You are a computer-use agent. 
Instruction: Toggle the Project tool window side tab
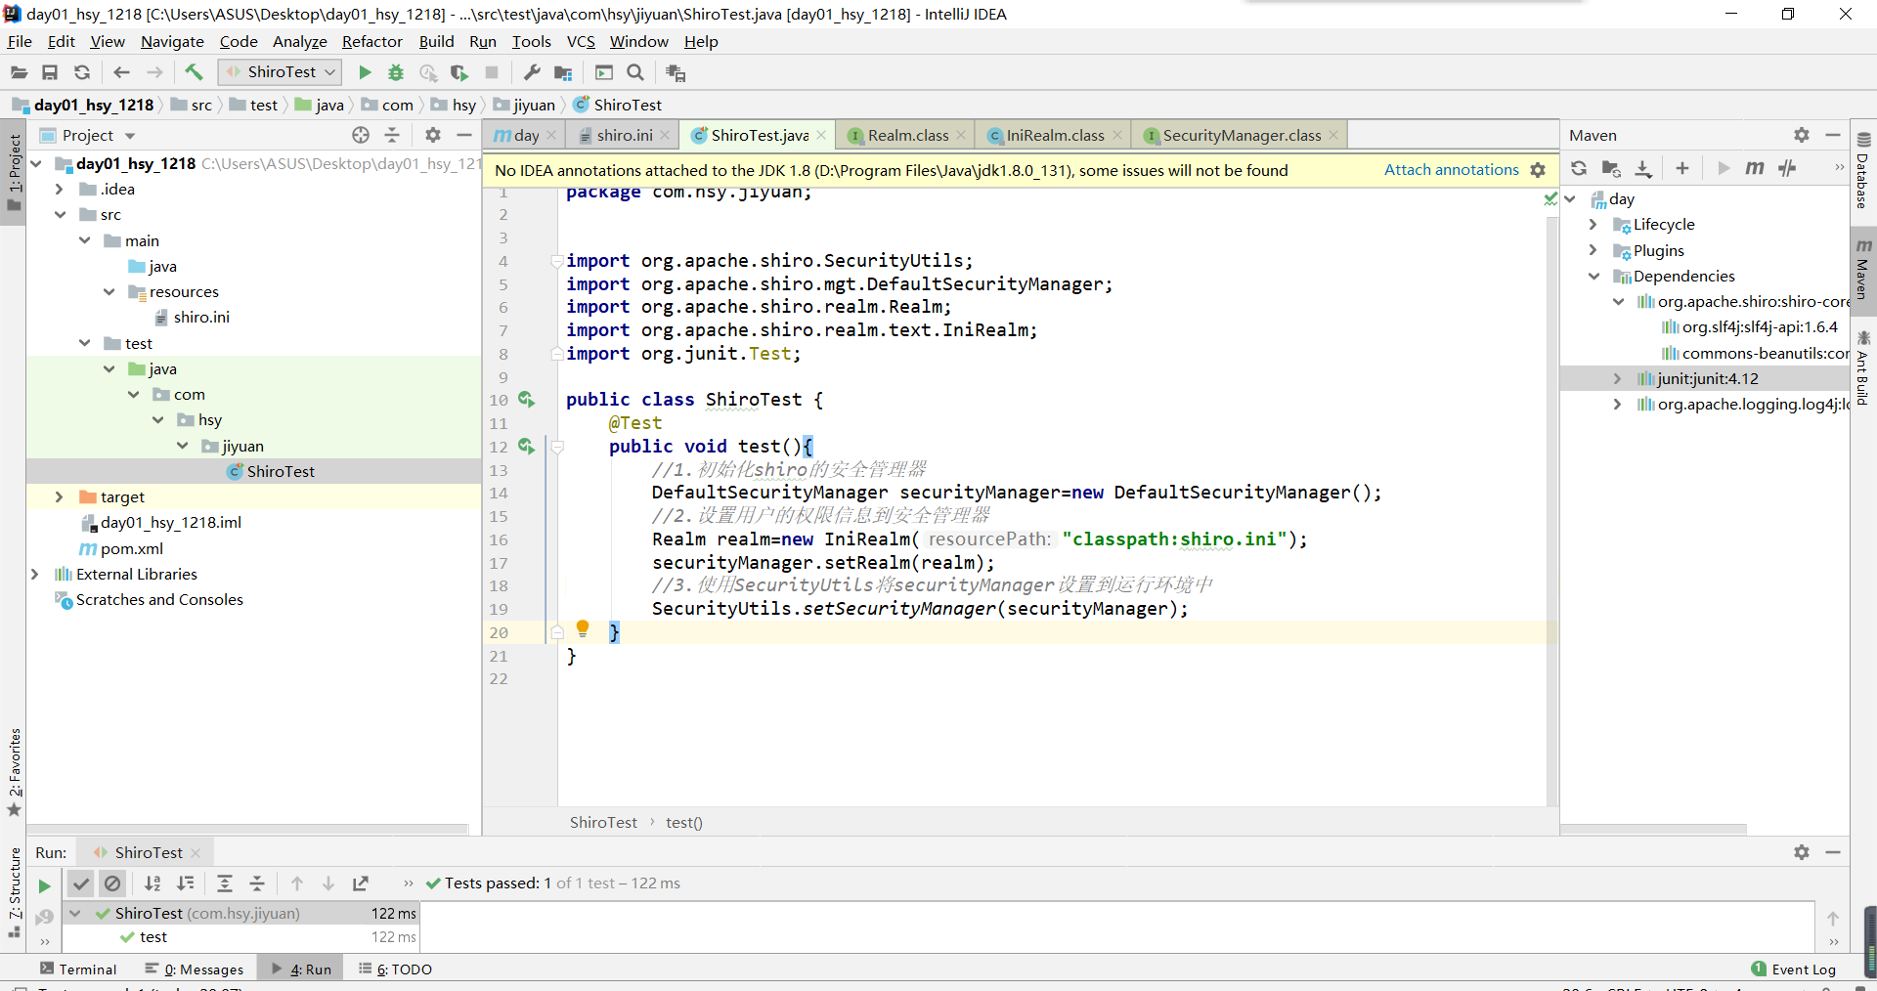click(14, 173)
